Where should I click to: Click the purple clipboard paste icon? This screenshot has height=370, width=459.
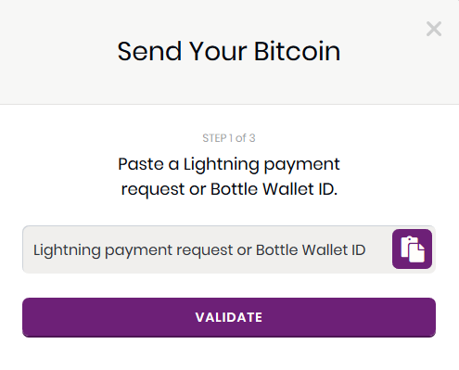point(412,249)
